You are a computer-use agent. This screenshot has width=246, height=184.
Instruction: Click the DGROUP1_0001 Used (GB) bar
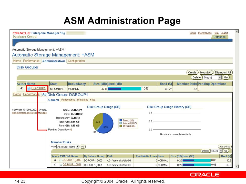[x=197, y=165]
